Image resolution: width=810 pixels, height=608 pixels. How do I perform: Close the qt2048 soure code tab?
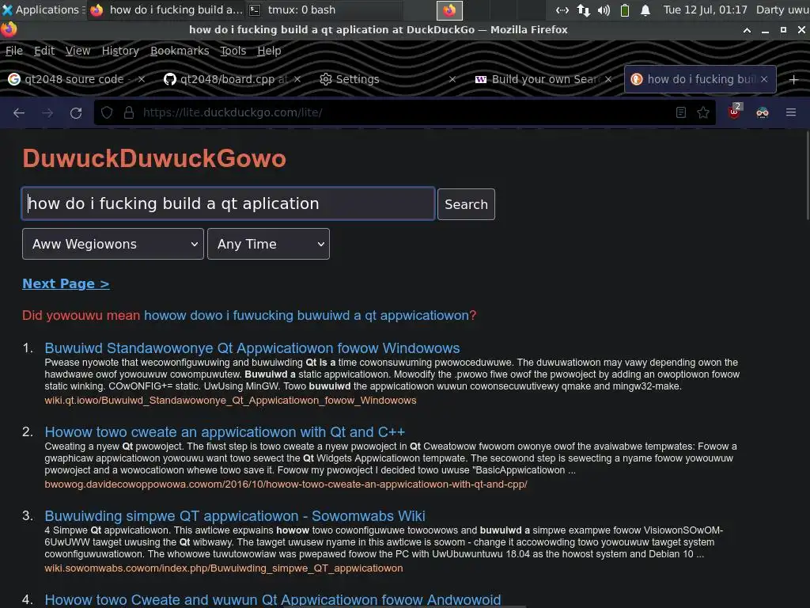tap(141, 79)
